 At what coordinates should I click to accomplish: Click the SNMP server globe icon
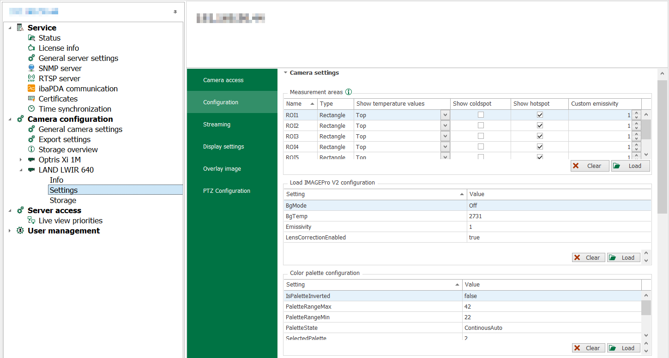click(x=31, y=68)
